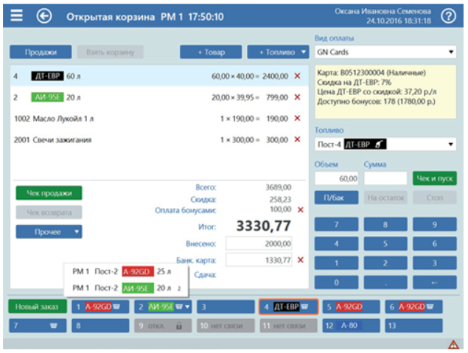This screenshot has width=468, height=353.
Task: Expand the Прочее dropdown button
Action: [x=49, y=232]
